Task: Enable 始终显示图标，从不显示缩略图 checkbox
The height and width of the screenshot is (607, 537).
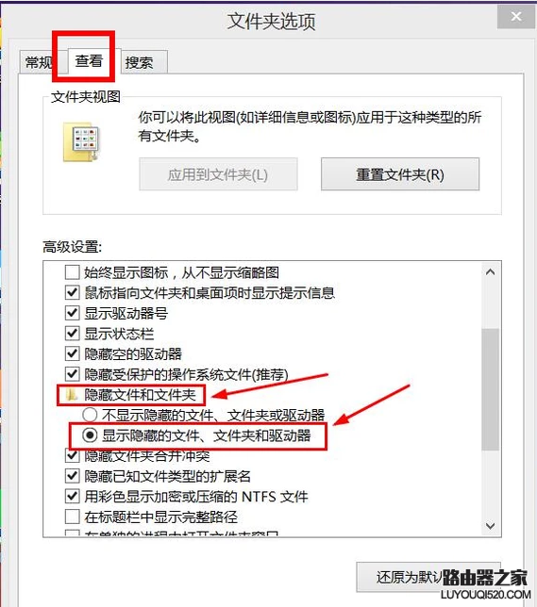Action: 72,272
